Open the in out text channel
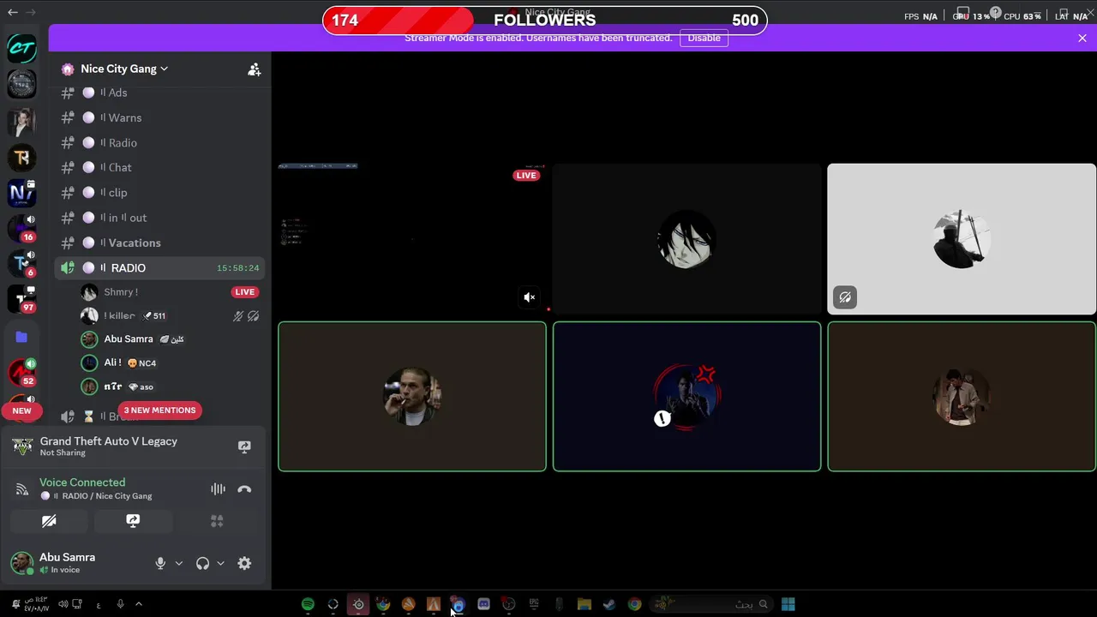Viewport: 1097px width, 617px height. pyautogui.click(x=159, y=218)
